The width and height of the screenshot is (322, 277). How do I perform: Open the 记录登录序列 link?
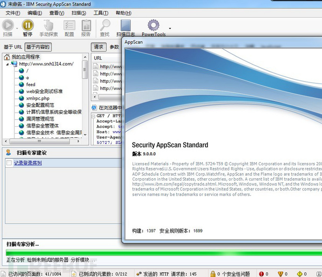click(28, 163)
